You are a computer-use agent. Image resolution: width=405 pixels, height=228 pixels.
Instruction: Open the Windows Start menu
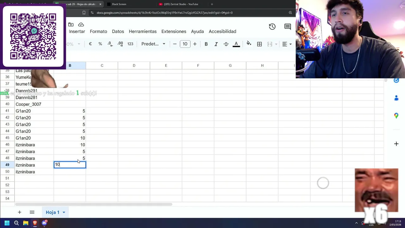[7, 223]
